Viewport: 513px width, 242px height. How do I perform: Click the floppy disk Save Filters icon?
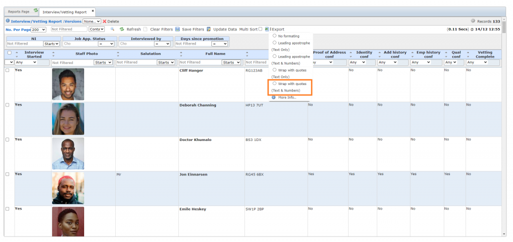[177, 29]
